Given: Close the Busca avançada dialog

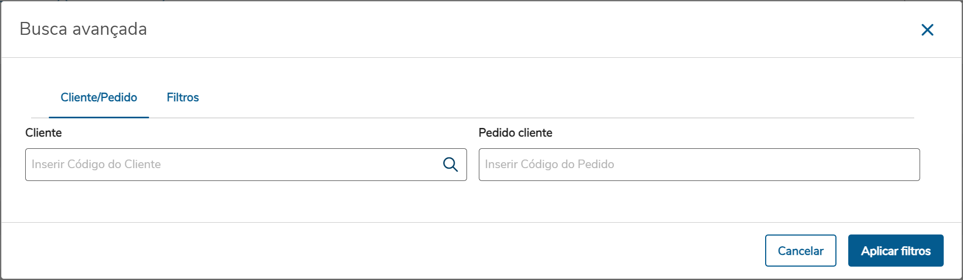Looking at the screenshot, I should [927, 30].
